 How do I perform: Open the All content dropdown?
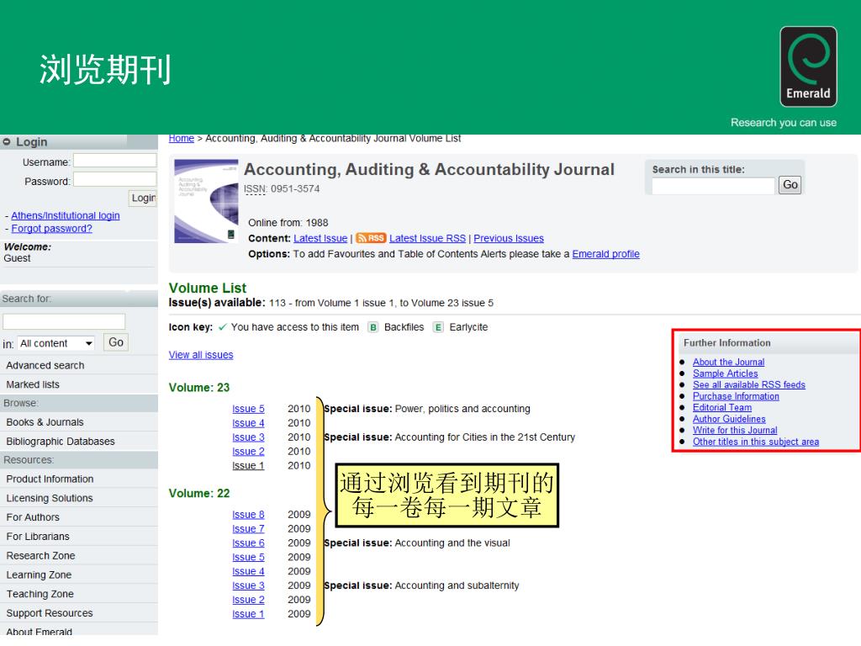tap(56, 343)
